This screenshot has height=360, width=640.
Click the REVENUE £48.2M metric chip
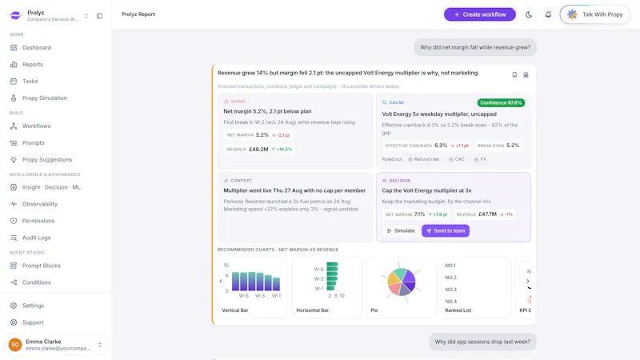click(259, 150)
